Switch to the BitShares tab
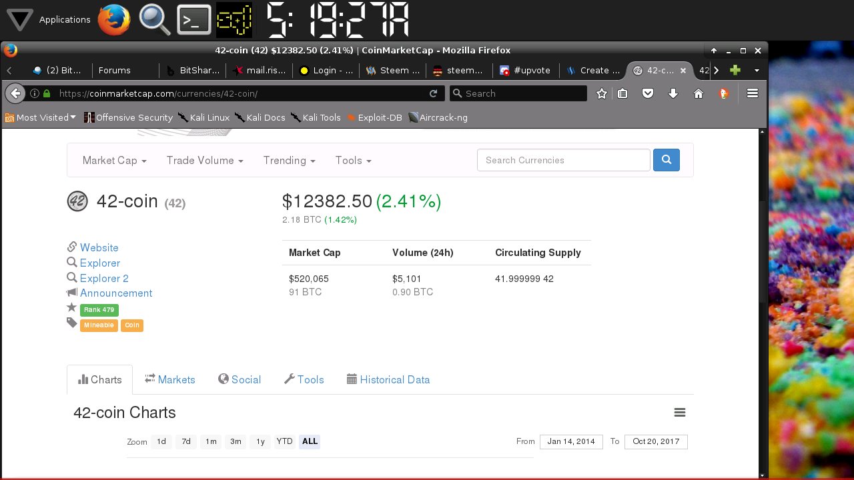Image resolution: width=854 pixels, height=480 pixels. 192,70
